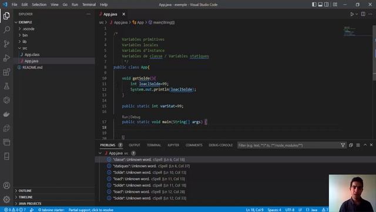This screenshot has width=376, height=212.
Task: Open the Search view in activity bar
Action: (6, 30)
